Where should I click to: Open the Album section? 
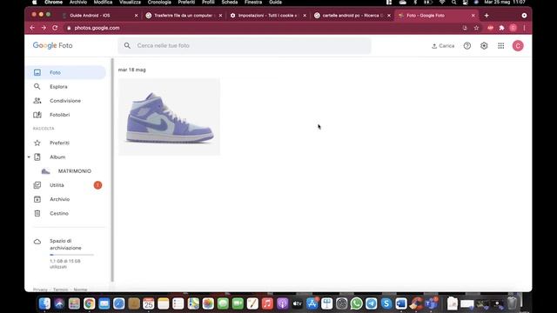57,156
